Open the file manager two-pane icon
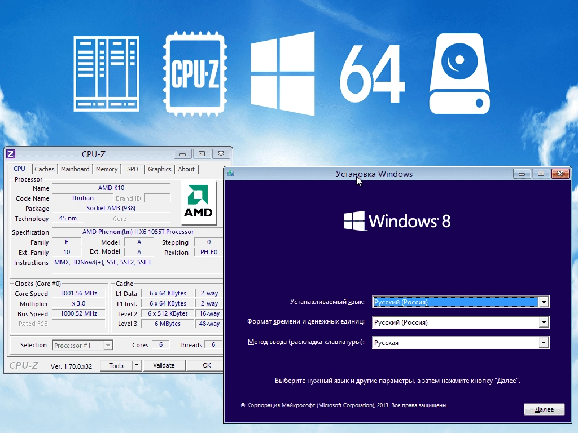This screenshot has width=578, height=433. 106,74
